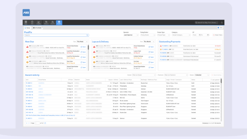Open the ShipInfo module icon
This screenshot has height=139, width=247.
tap(53, 22)
